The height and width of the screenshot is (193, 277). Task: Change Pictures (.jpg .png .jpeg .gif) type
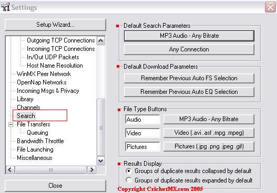(x=209, y=146)
